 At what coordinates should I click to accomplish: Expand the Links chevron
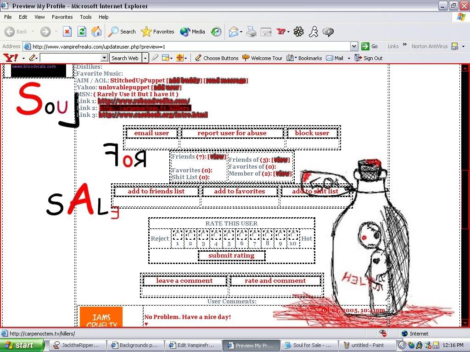[x=405, y=44]
